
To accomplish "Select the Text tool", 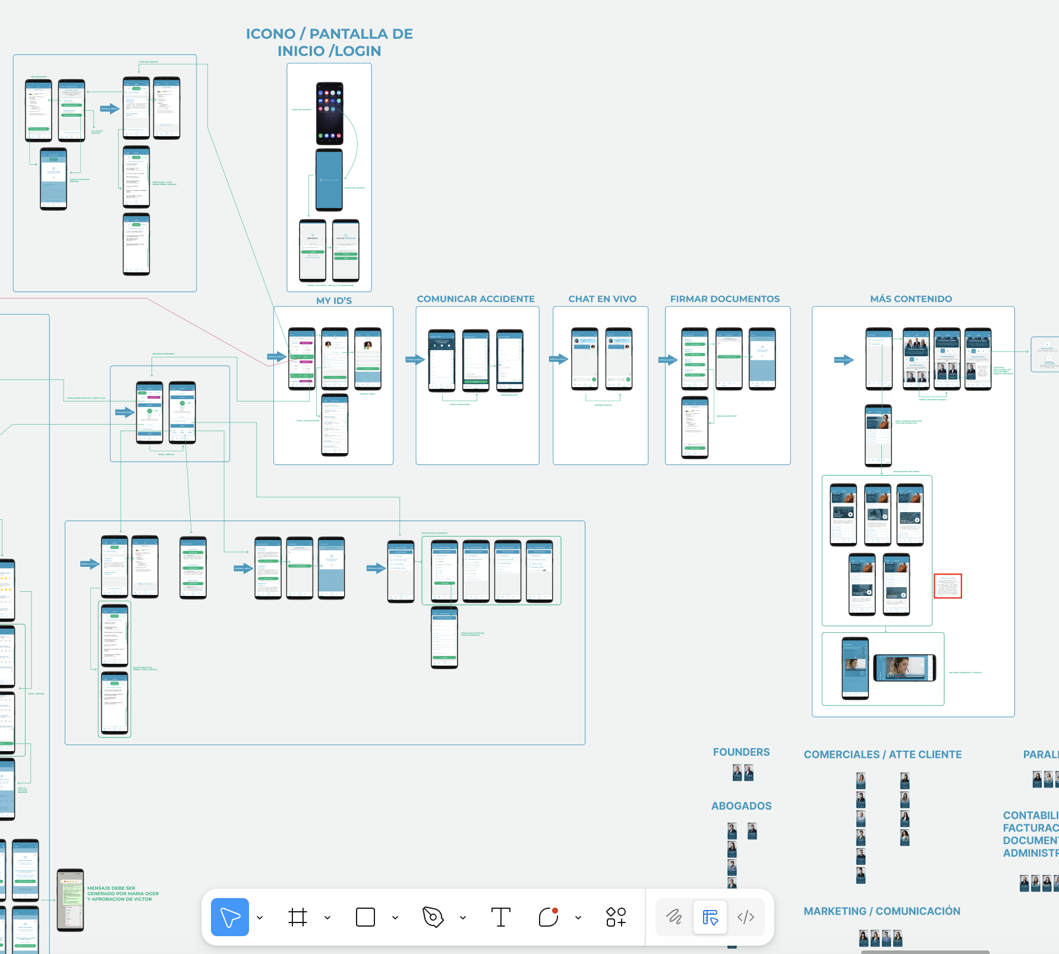I will tap(501, 917).
